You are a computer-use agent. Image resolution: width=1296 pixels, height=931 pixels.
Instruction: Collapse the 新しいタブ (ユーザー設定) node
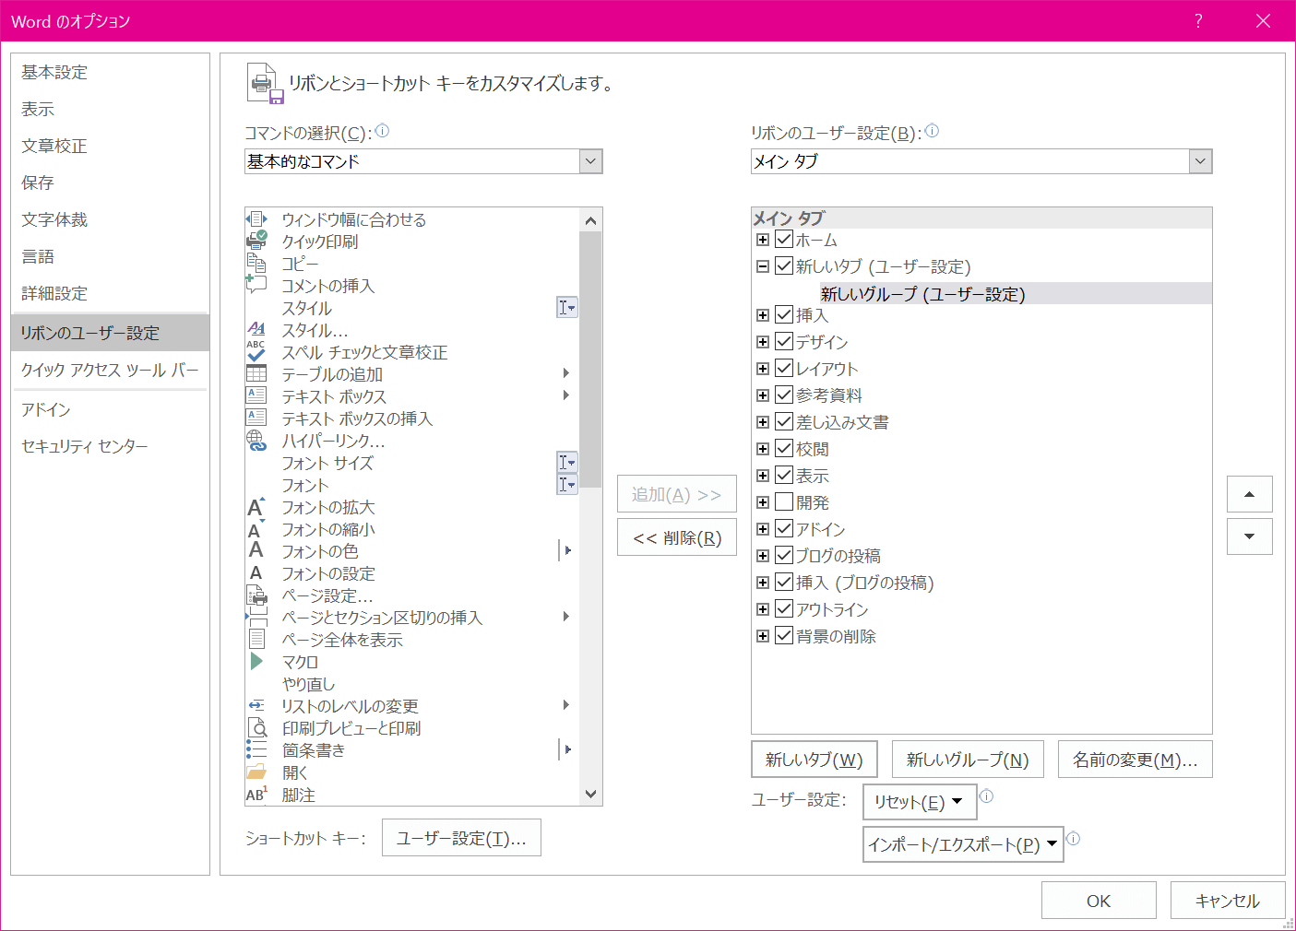[x=763, y=266]
